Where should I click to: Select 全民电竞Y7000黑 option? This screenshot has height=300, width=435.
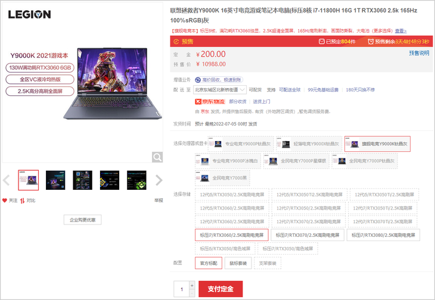point(222,178)
